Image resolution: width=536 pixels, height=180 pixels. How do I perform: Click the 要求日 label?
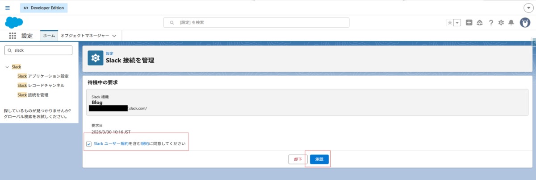(97, 126)
